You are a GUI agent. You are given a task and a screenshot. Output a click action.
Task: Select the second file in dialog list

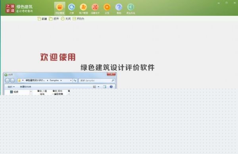pos(58,92)
